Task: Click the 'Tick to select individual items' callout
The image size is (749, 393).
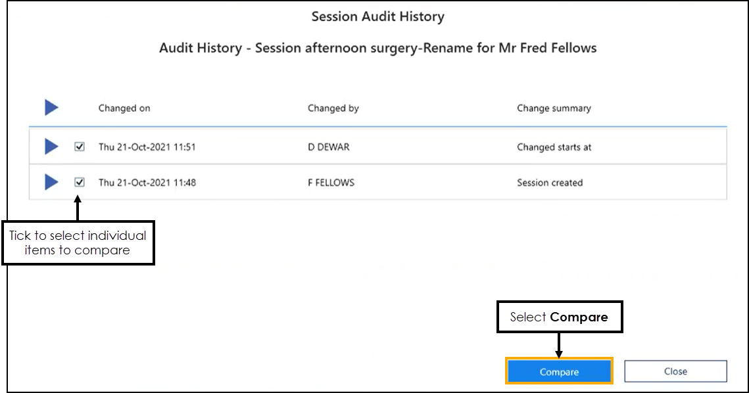Action: tap(78, 243)
